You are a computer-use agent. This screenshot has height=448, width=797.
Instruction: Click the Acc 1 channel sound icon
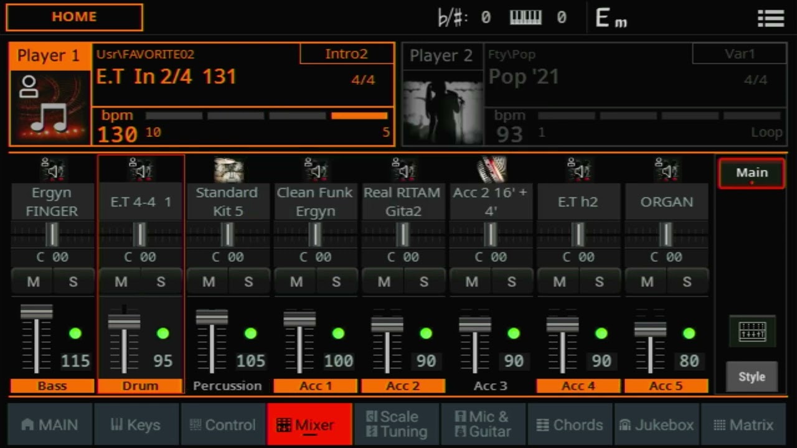tap(316, 170)
